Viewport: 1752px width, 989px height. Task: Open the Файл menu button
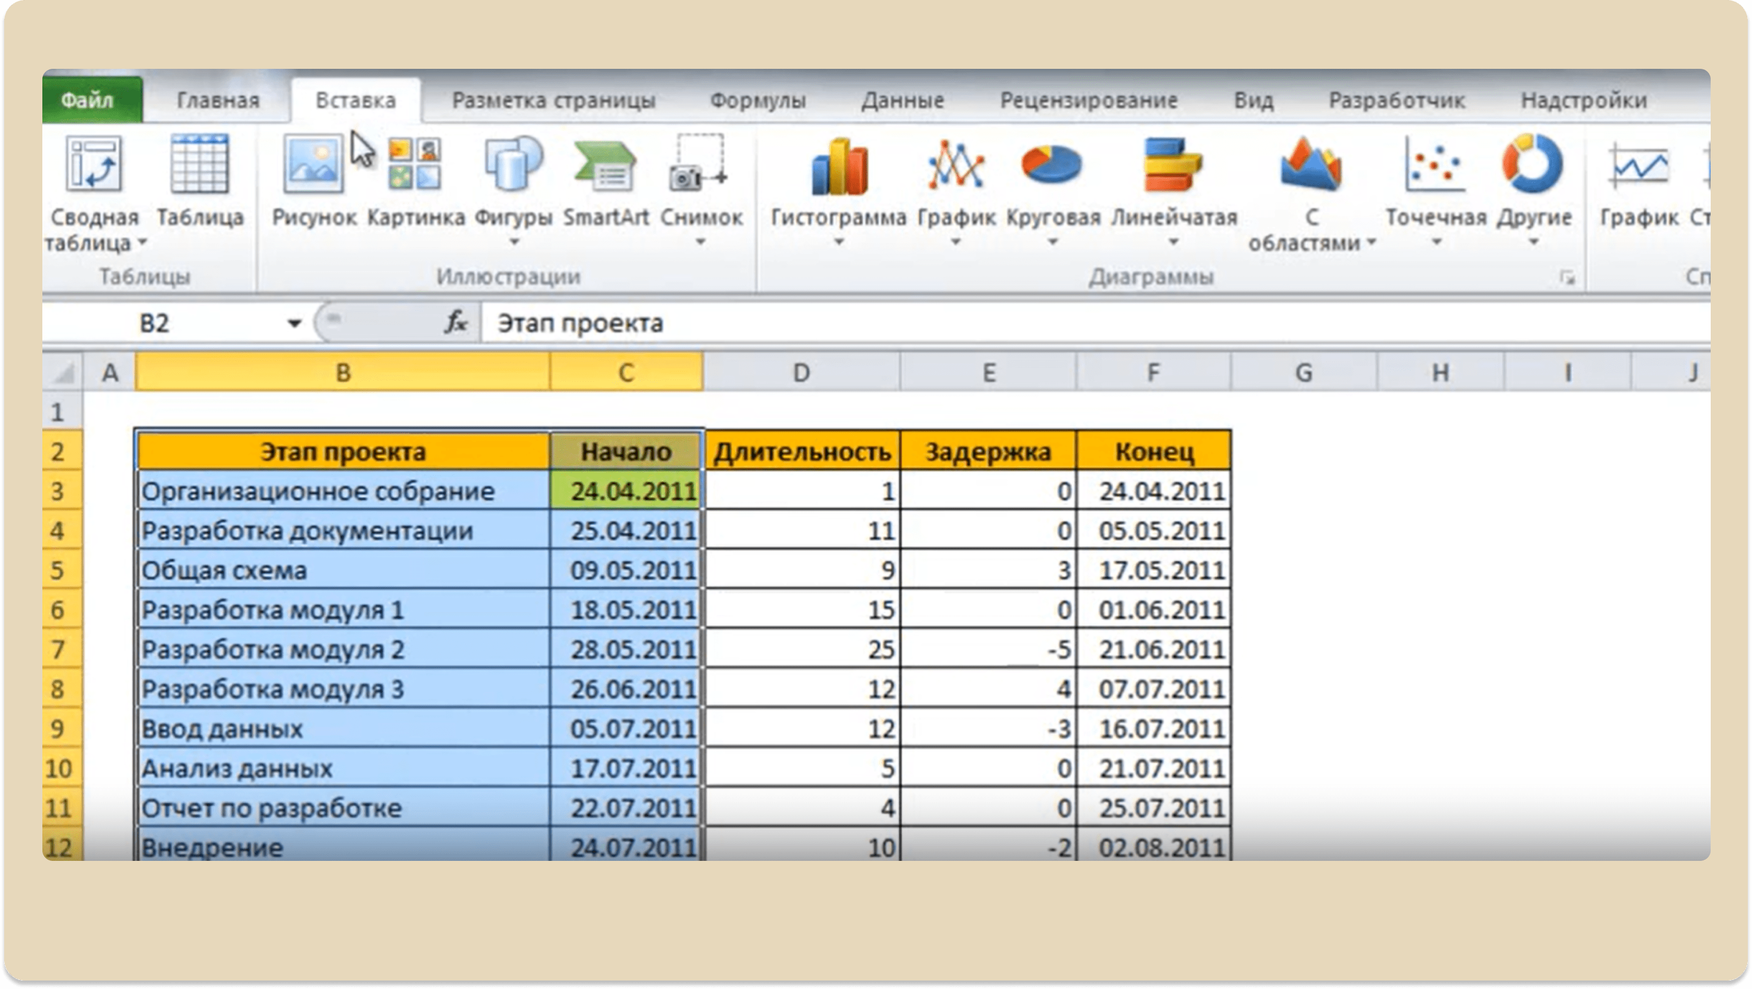tap(87, 101)
